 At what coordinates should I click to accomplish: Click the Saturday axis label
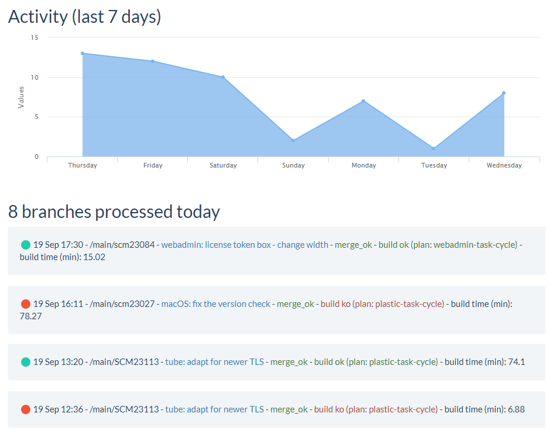coord(223,165)
